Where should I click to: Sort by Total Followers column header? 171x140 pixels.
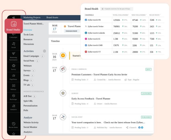121,15
